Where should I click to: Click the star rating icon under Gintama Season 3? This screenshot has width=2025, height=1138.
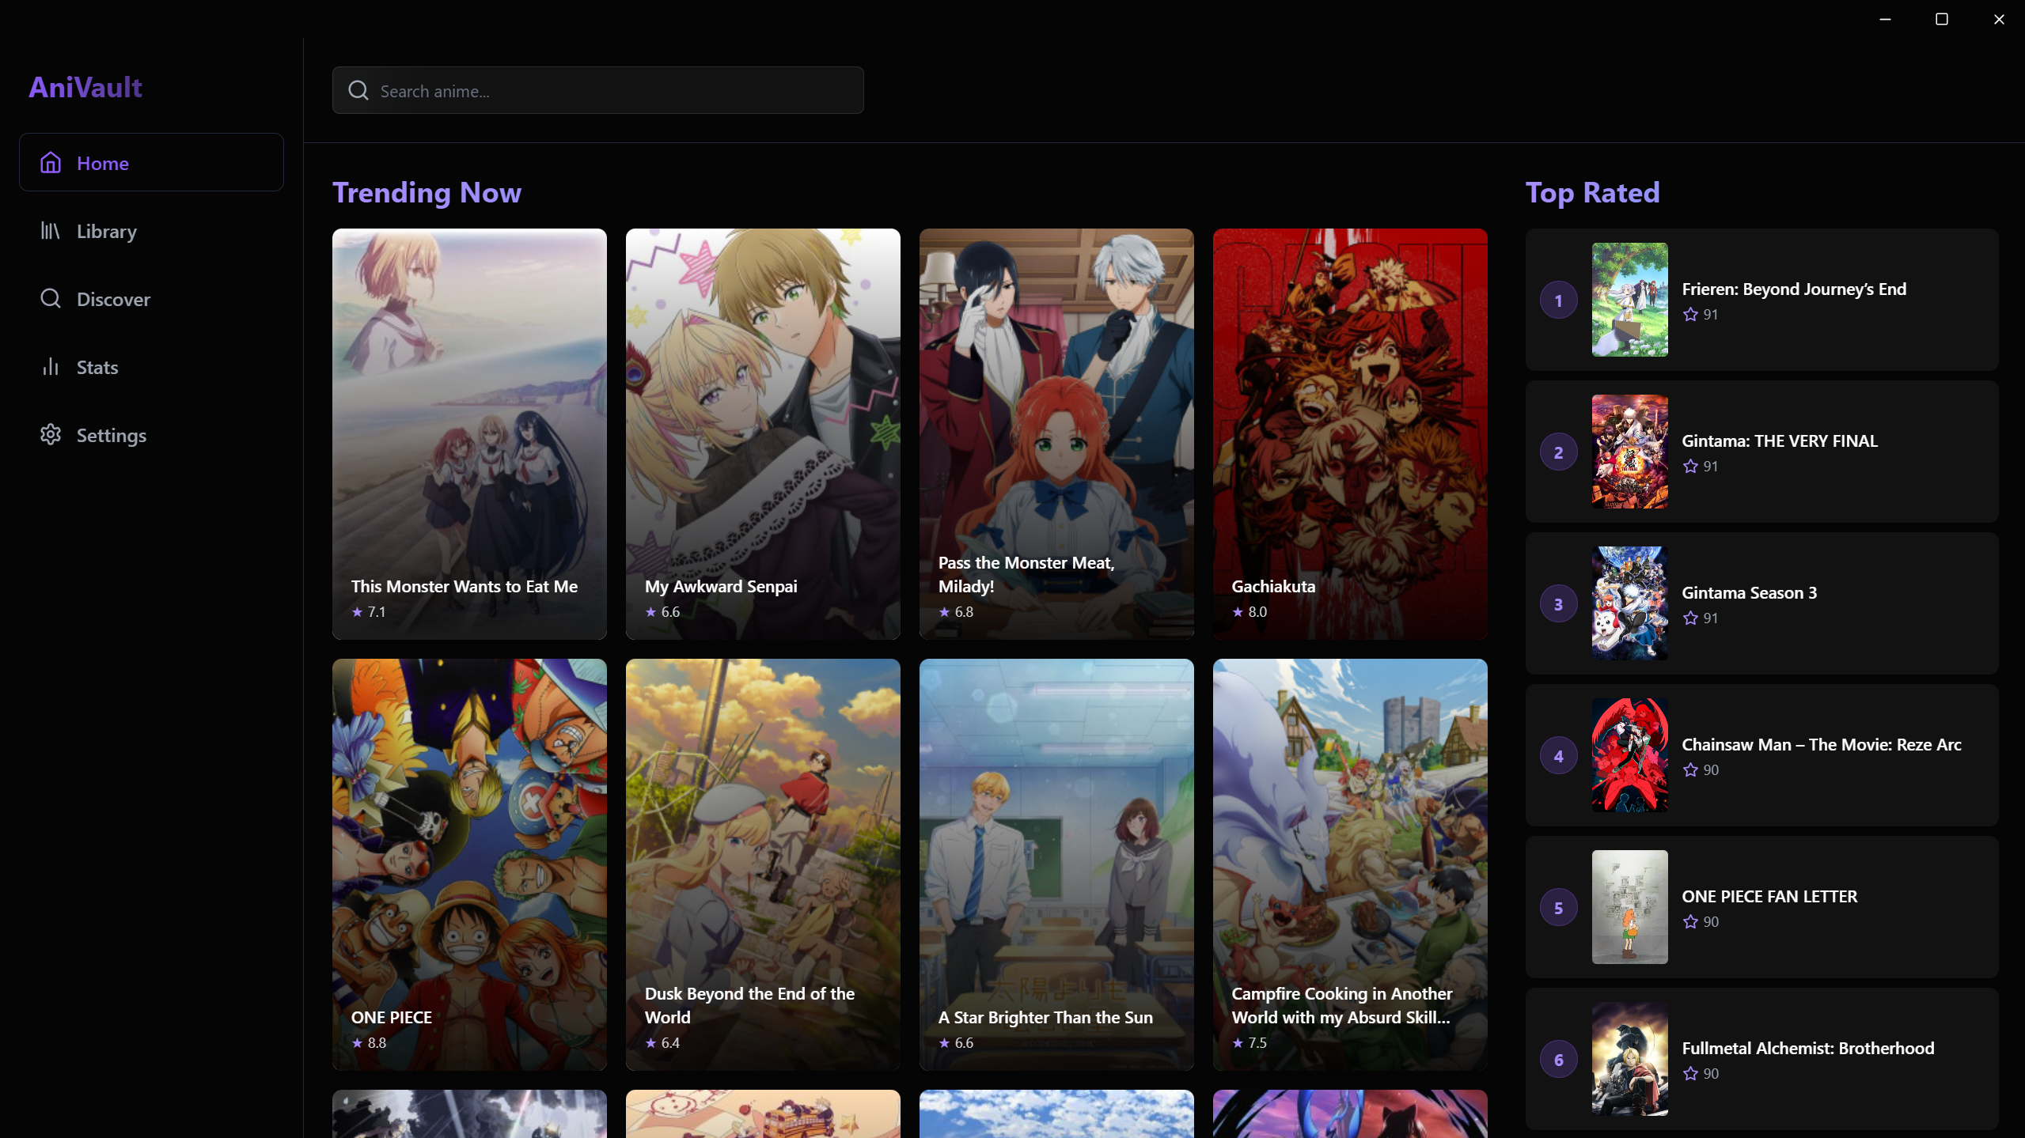pos(1690,618)
